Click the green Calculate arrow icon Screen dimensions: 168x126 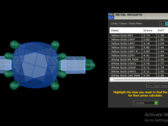pyautogui.click(x=156, y=103)
